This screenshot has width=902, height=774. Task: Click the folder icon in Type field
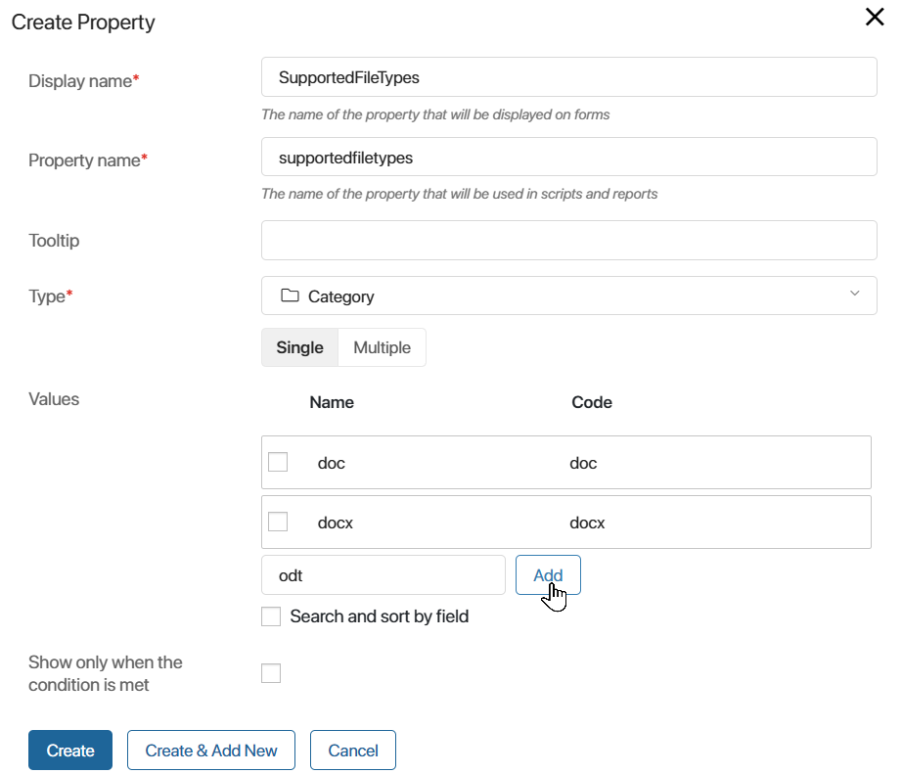tap(290, 296)
